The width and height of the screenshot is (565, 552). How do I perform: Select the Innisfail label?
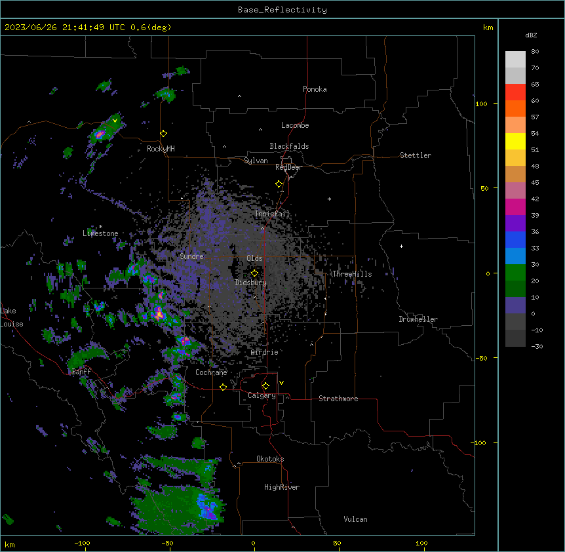273,214
